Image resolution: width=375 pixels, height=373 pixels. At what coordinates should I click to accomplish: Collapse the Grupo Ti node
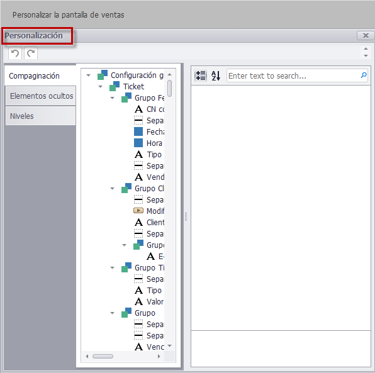click(112, 268)
